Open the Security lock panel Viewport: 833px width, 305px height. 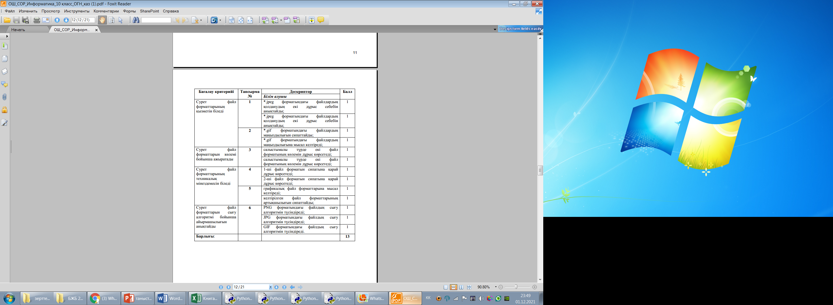[5, 110]
